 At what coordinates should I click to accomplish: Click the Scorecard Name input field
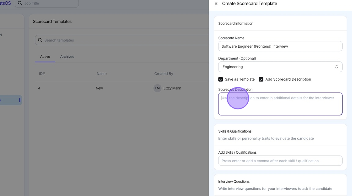click(x=280, y=46)
